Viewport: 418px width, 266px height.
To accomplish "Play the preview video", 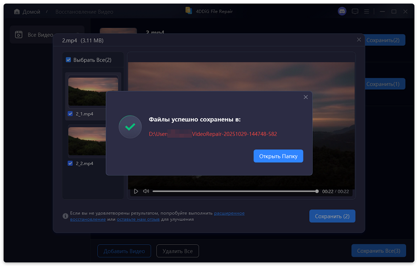I will (136, 191).
